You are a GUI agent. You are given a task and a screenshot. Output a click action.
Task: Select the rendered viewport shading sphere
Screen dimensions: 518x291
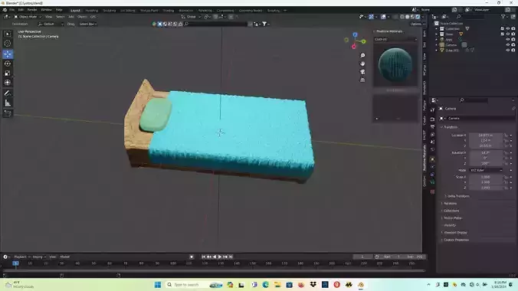[418, 17]
